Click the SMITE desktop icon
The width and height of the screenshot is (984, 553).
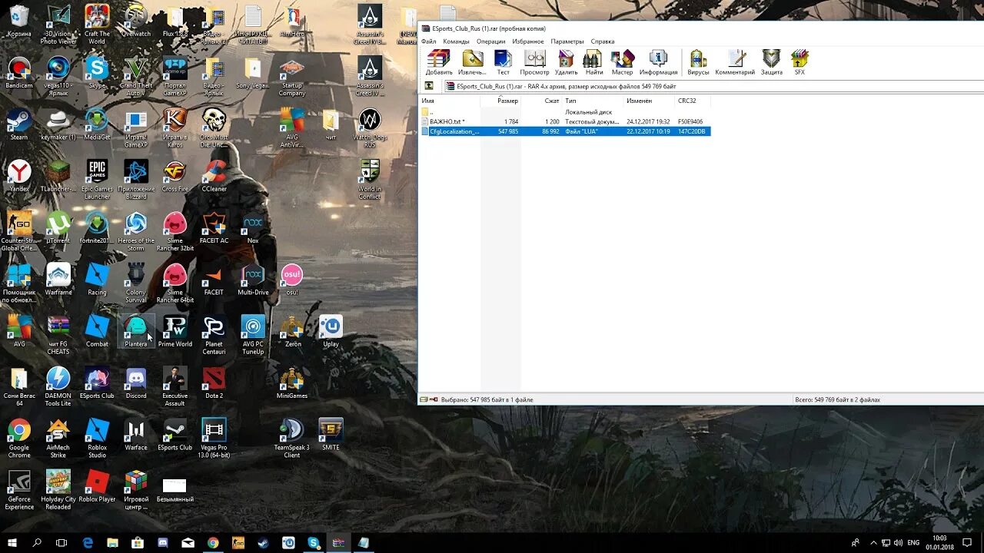(331, 435)
